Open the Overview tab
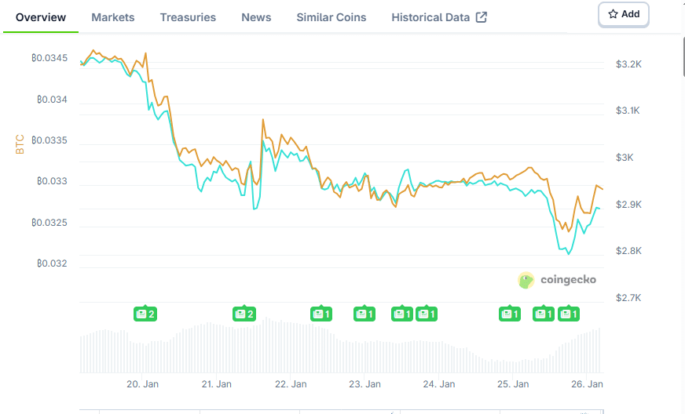The height and width of the screenshot is (414, 685). tap(41, 17)
